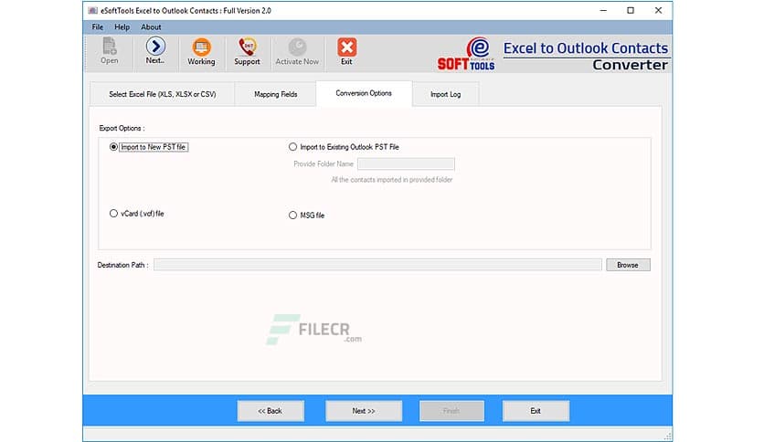Open the Help menu
The image size is (764, 442).
(x=122, y=27)
